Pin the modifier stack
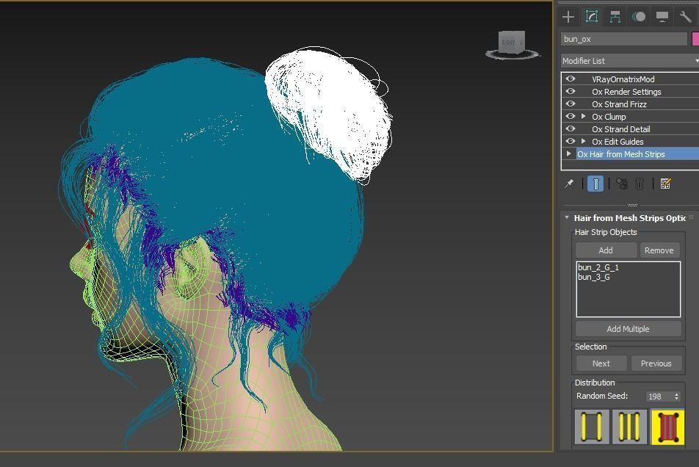 pyautogui.click(x=569, y=184)
